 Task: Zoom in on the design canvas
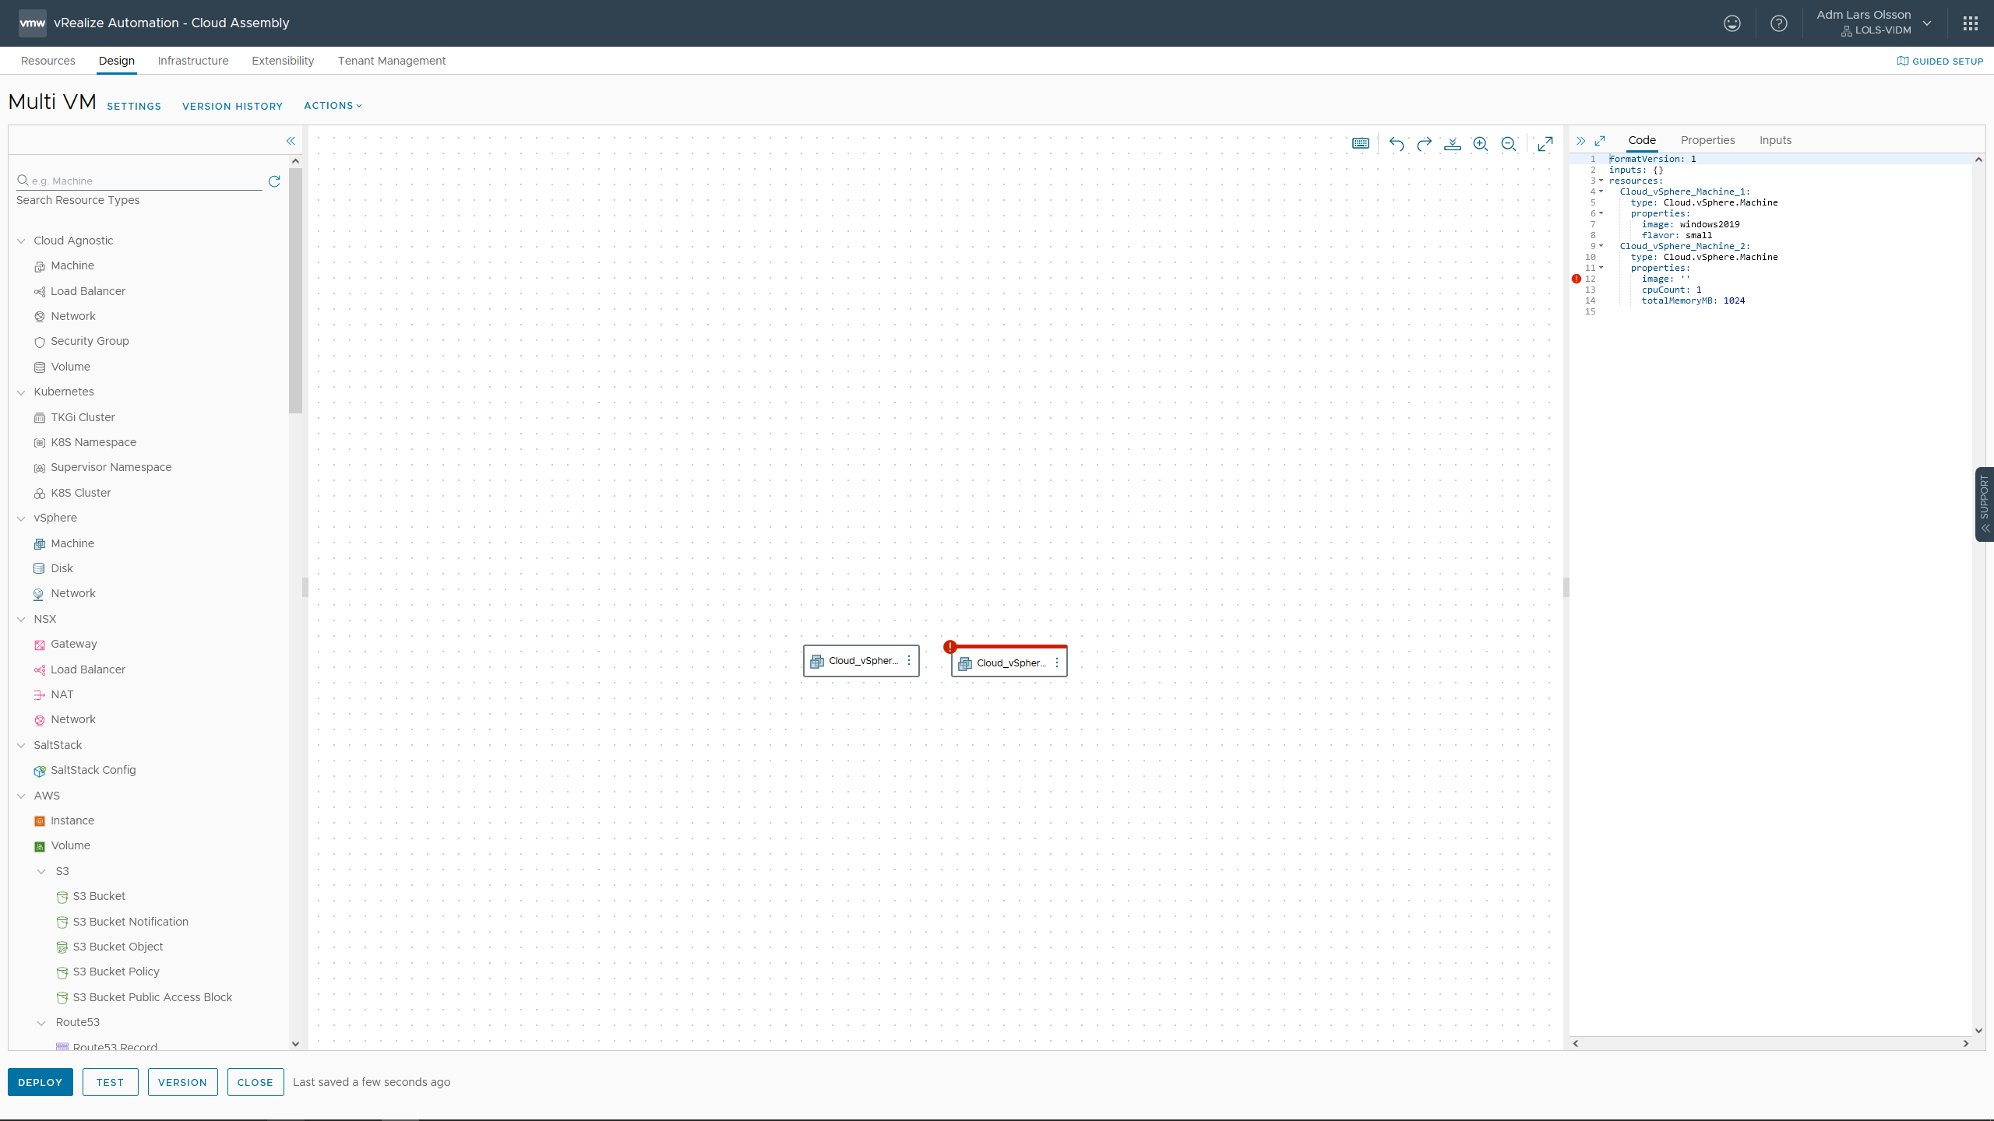pos(1481,144)
